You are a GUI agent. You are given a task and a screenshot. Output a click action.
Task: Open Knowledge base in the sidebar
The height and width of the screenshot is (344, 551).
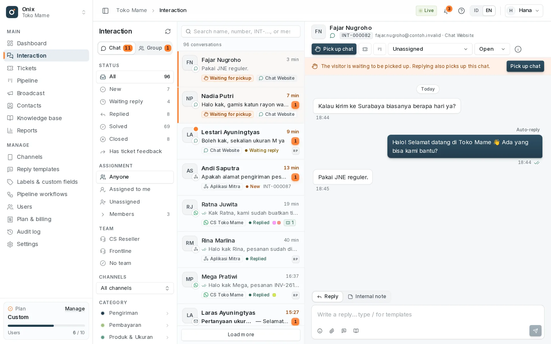click(46, 118)
